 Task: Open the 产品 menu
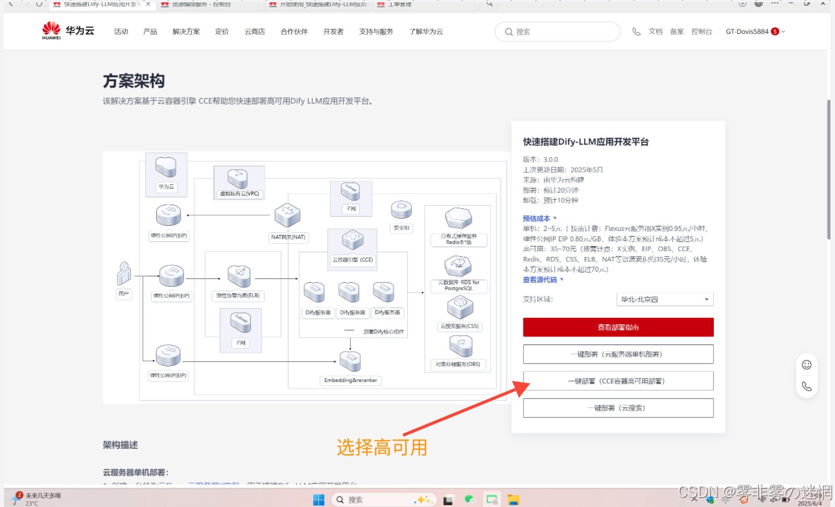150,32
